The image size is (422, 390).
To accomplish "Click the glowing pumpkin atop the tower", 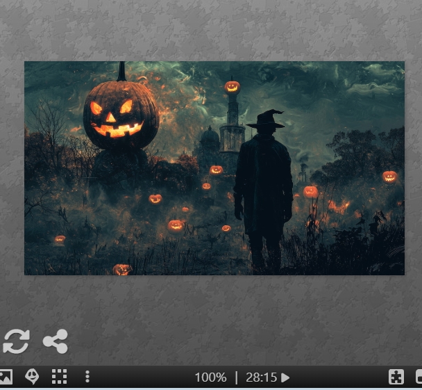I will 232,87.
